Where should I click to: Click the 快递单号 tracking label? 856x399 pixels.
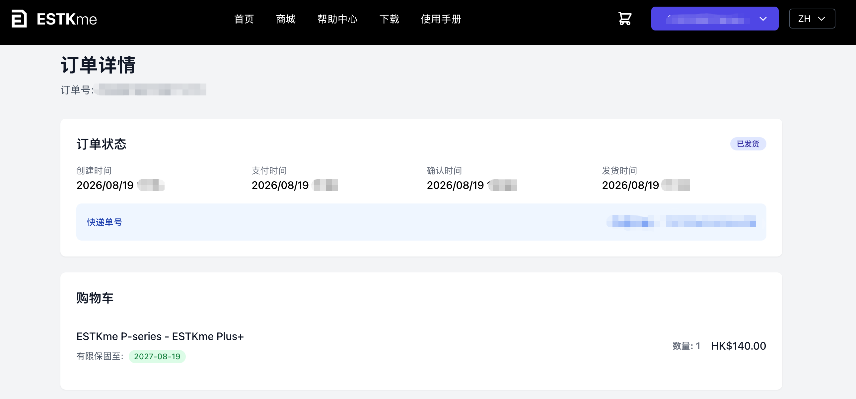pos(105,222)
